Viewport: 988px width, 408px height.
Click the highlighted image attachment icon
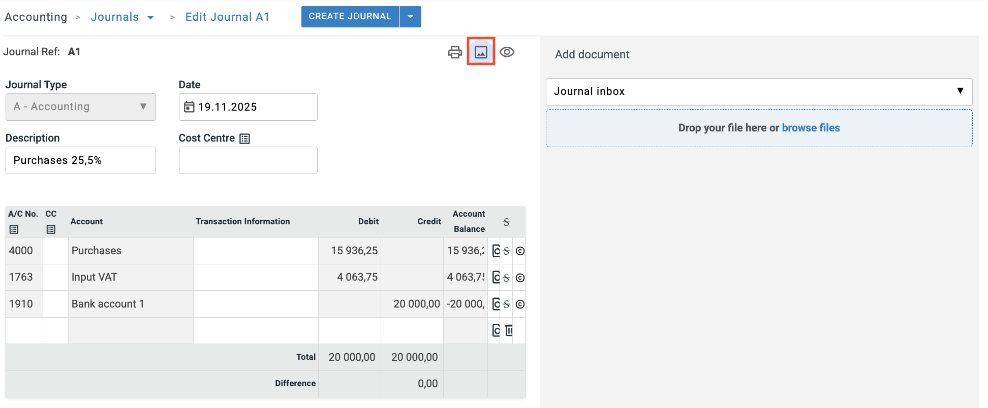(481, 52)
